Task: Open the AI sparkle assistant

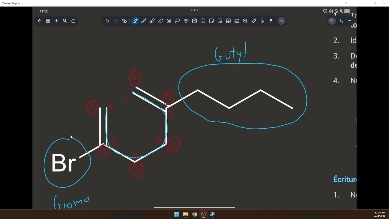Action: pyautogui.click(x=341, y=21)
